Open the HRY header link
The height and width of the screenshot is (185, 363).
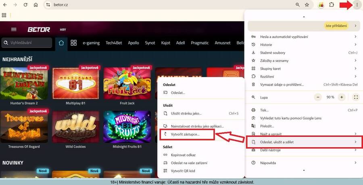click(63, 30)
